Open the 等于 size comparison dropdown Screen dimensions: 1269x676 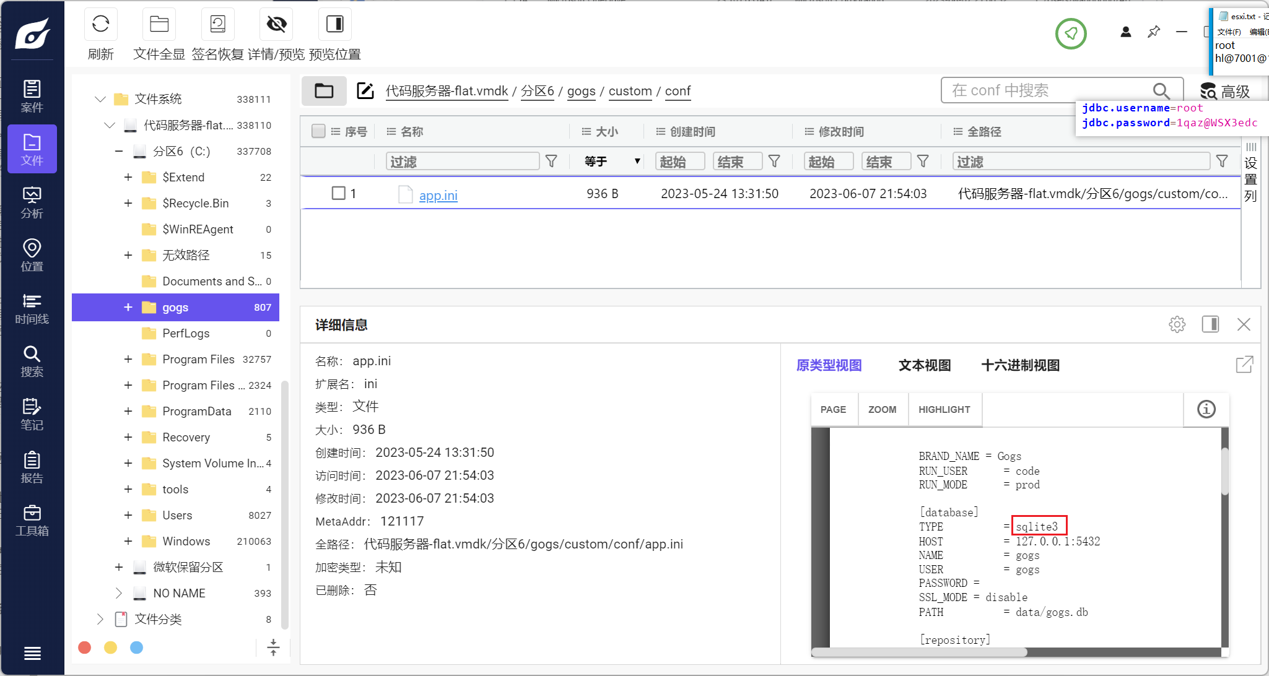pos(612,162)
